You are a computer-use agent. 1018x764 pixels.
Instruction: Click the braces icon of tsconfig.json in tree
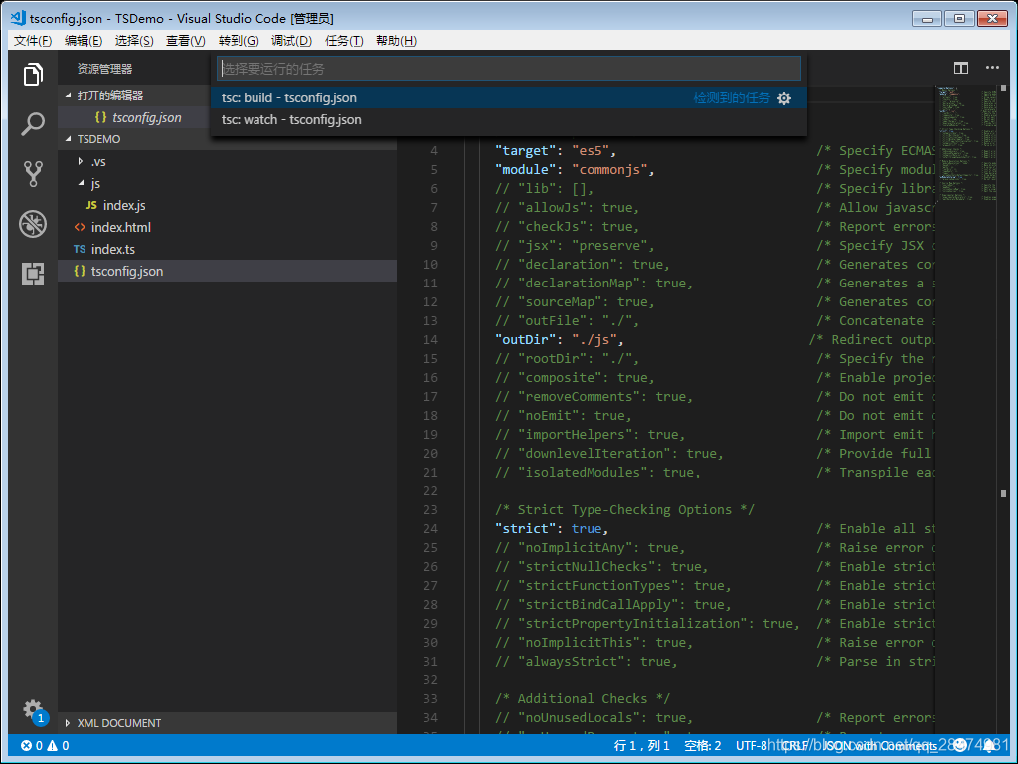tap(80, 271)
